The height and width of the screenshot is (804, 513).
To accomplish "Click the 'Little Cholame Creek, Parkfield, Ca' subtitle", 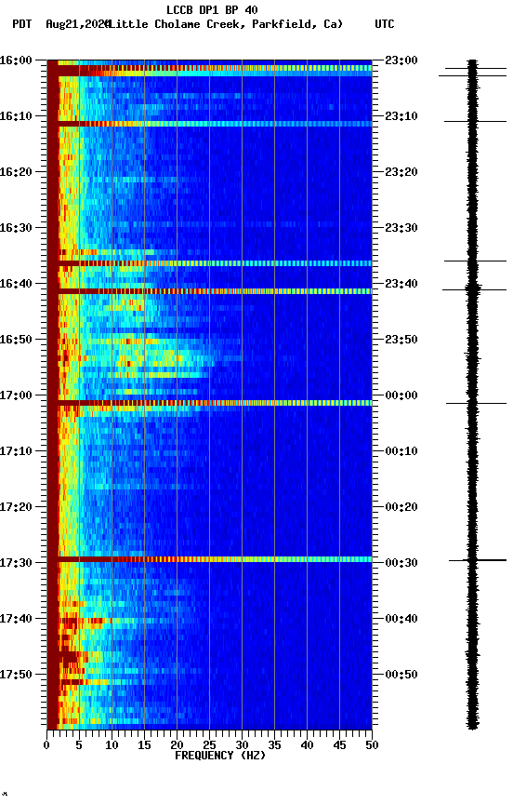I will point(226,24).
